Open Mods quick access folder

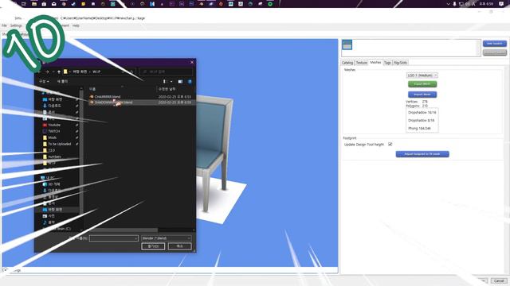pos(52,137)
